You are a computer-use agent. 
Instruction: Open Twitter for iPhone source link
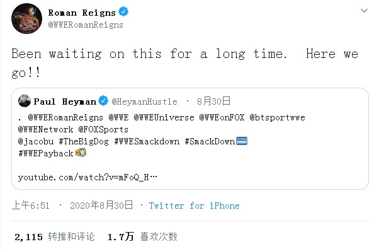point(194,206)
